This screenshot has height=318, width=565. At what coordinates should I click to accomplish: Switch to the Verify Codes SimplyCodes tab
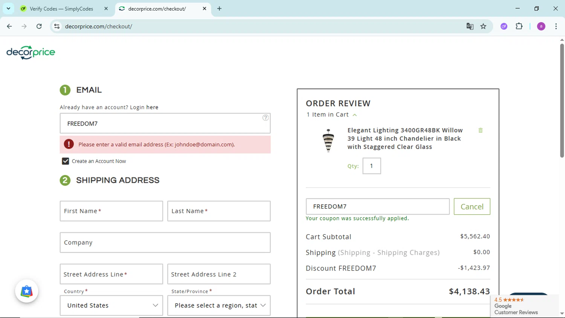point(61,9)
